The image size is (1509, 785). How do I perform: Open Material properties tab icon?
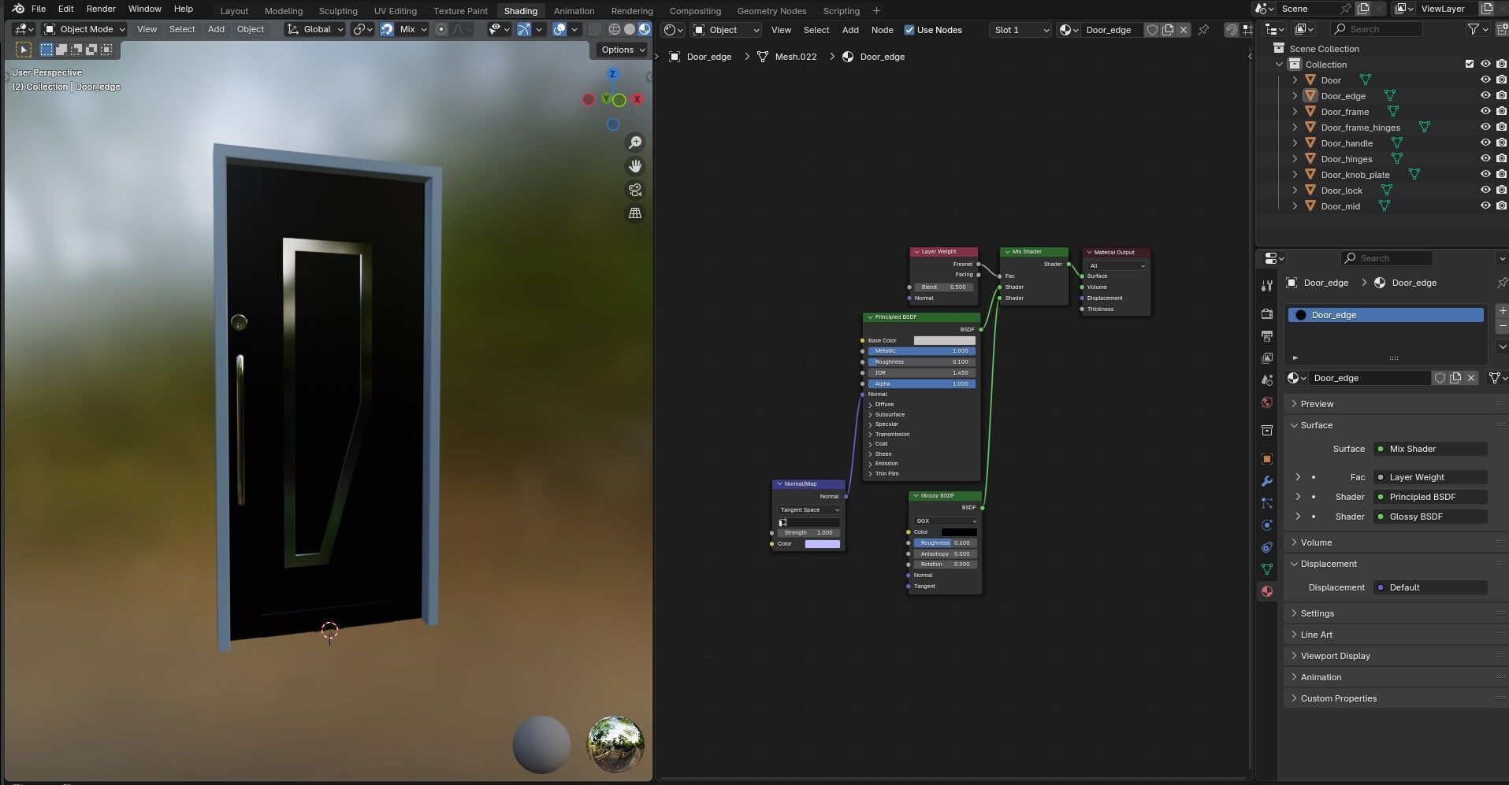[1267, 591]
